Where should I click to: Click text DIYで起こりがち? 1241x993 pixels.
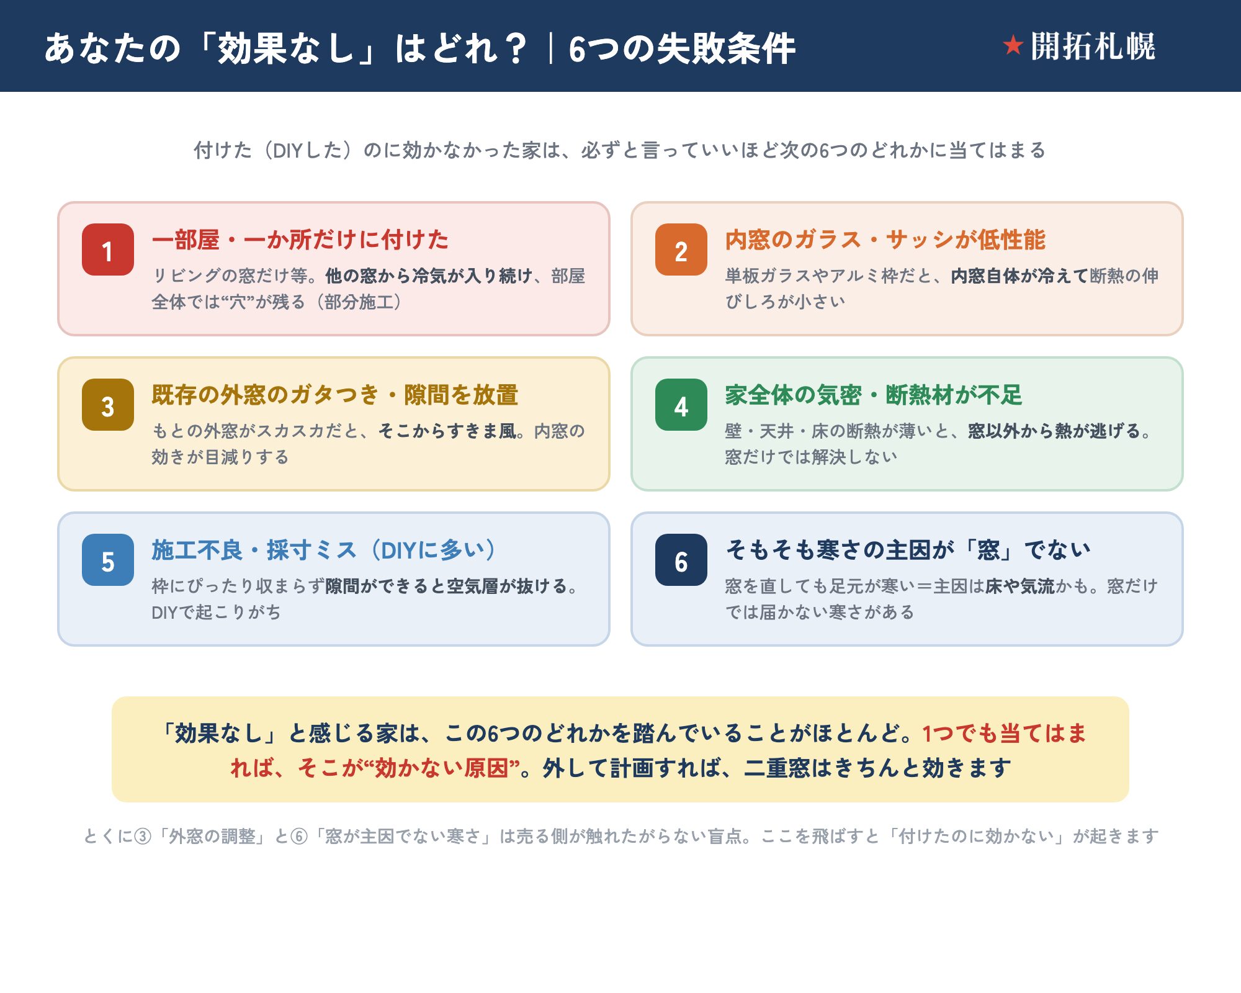point(217,612)
